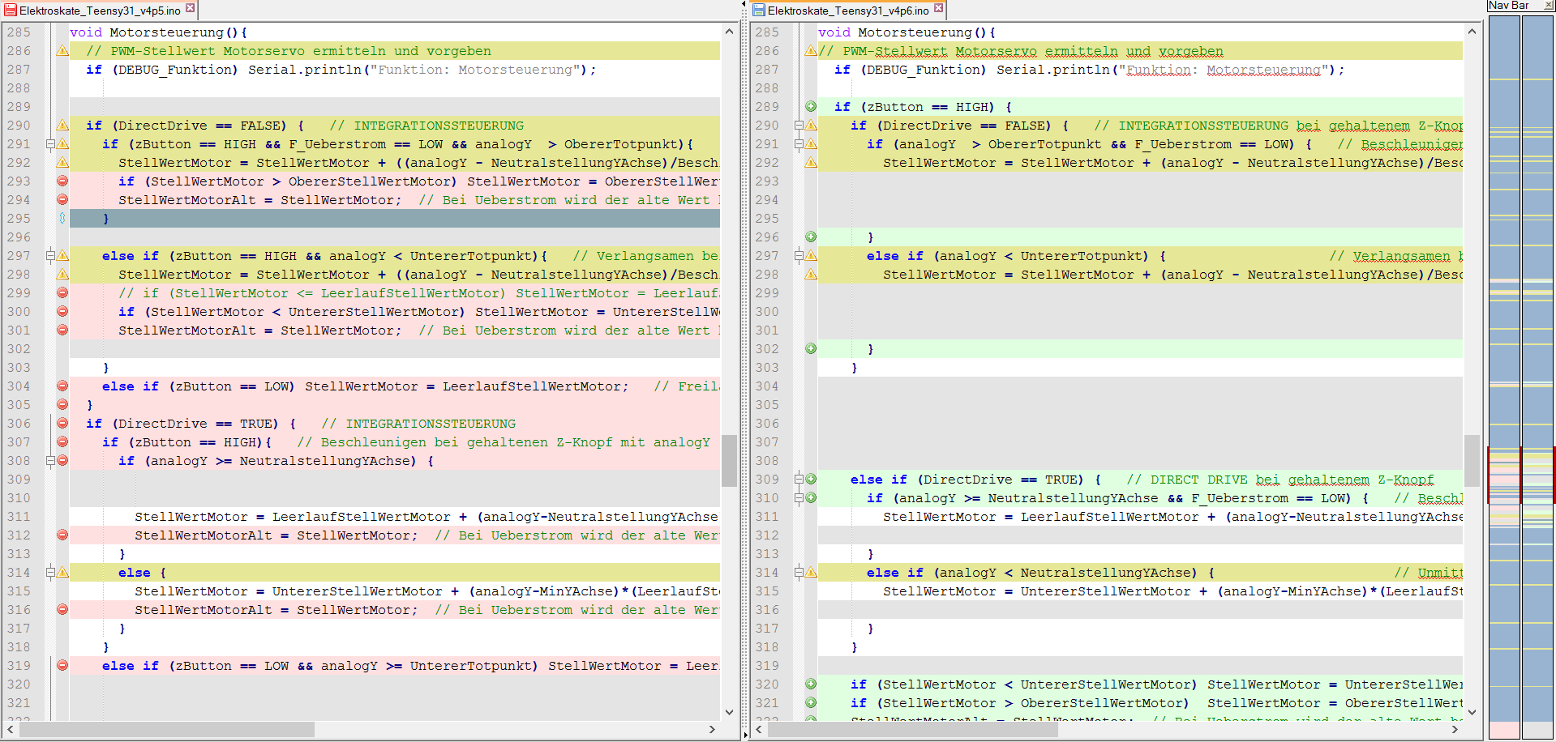Click the green plus marker on right line 289

(811, 106)
